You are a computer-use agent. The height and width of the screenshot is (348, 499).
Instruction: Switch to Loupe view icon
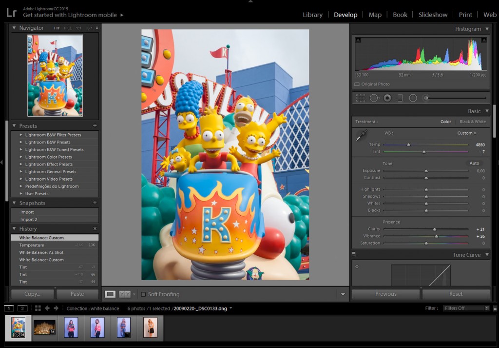(110, 294)
